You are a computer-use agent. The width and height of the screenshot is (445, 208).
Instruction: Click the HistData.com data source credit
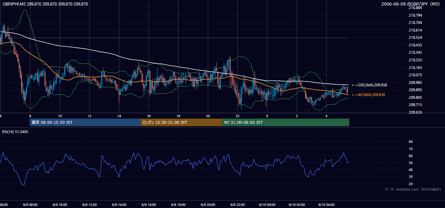click(413, 189)
